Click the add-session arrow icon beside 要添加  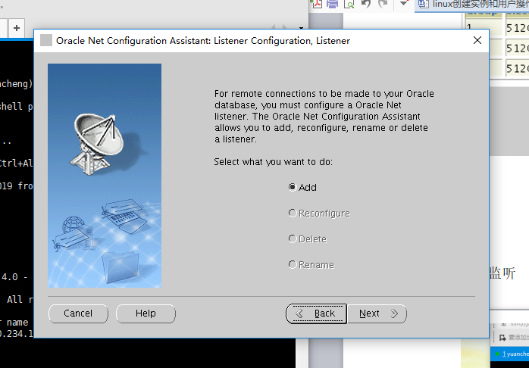point(502,338)
